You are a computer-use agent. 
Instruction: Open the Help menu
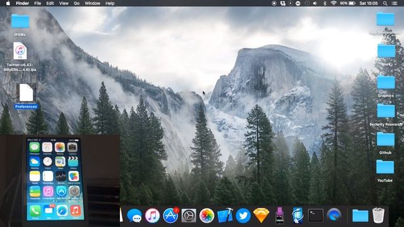pos(110,3)
